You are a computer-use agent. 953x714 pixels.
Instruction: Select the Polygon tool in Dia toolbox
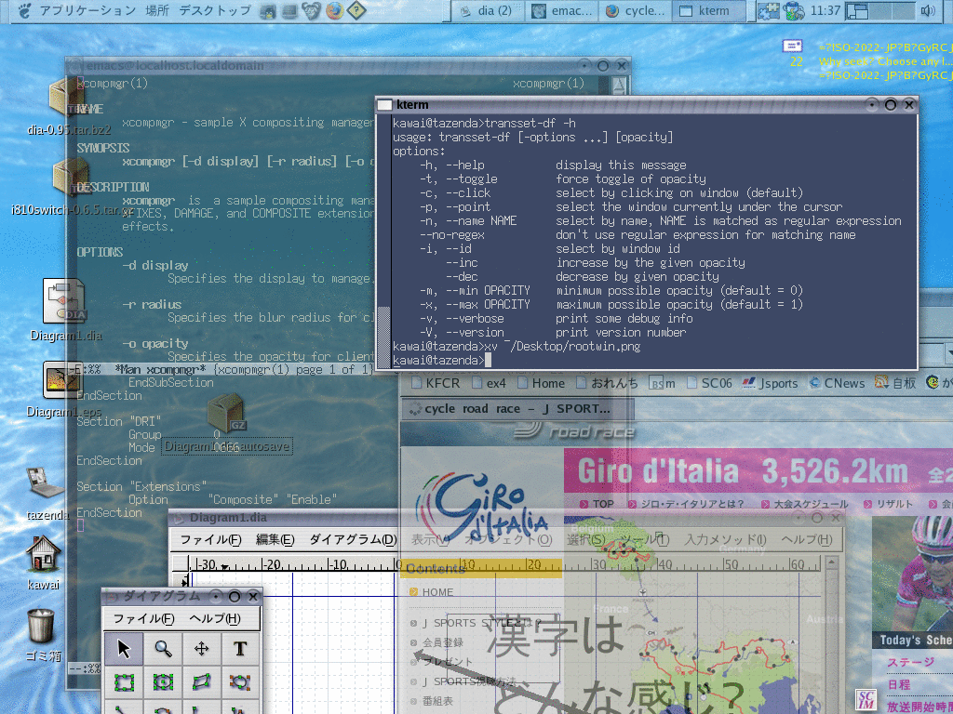point(202,681)
